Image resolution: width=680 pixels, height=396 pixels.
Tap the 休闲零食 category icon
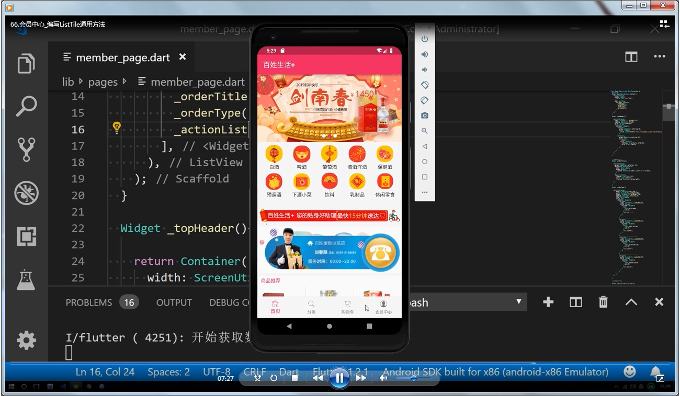click(385, 182)
